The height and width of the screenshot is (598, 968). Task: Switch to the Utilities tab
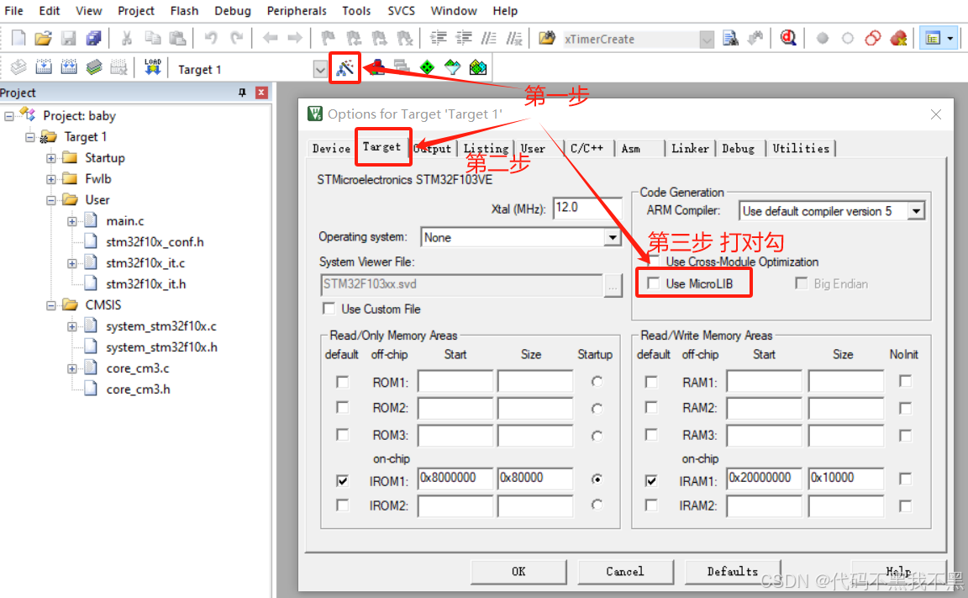801,148
